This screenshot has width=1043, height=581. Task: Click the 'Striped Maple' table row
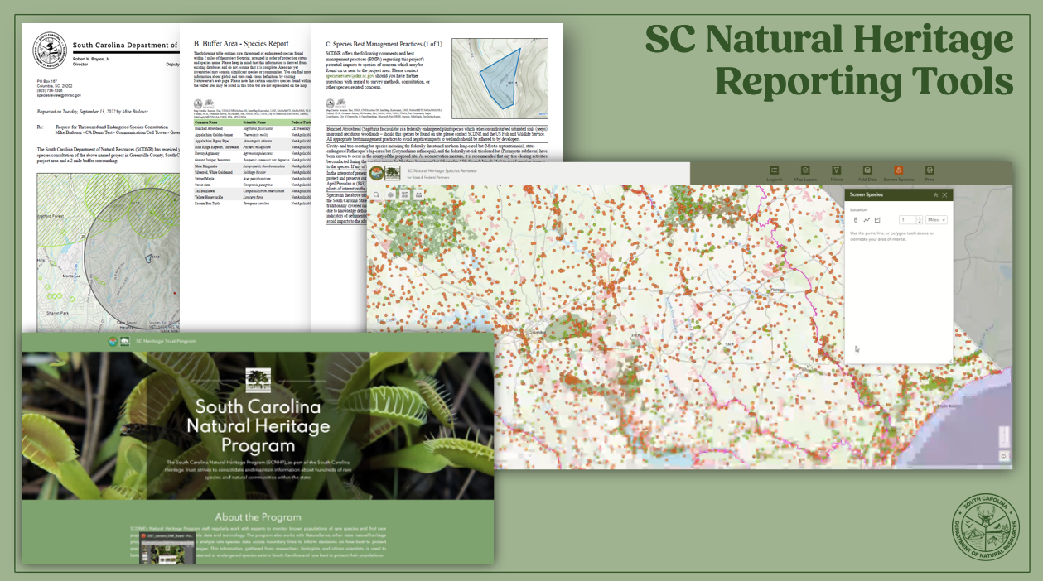253,179
